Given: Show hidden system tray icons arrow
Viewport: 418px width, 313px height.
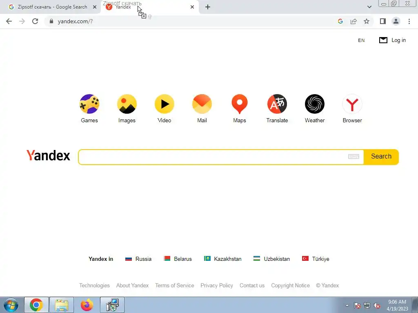Looking at the screenshot, I should point(347,305).
